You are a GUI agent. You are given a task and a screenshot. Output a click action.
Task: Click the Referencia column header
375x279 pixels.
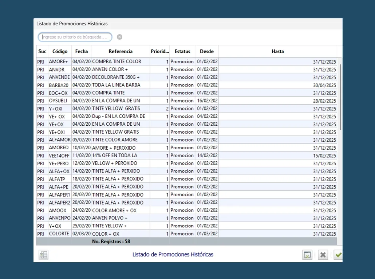[x=121, y=52]
